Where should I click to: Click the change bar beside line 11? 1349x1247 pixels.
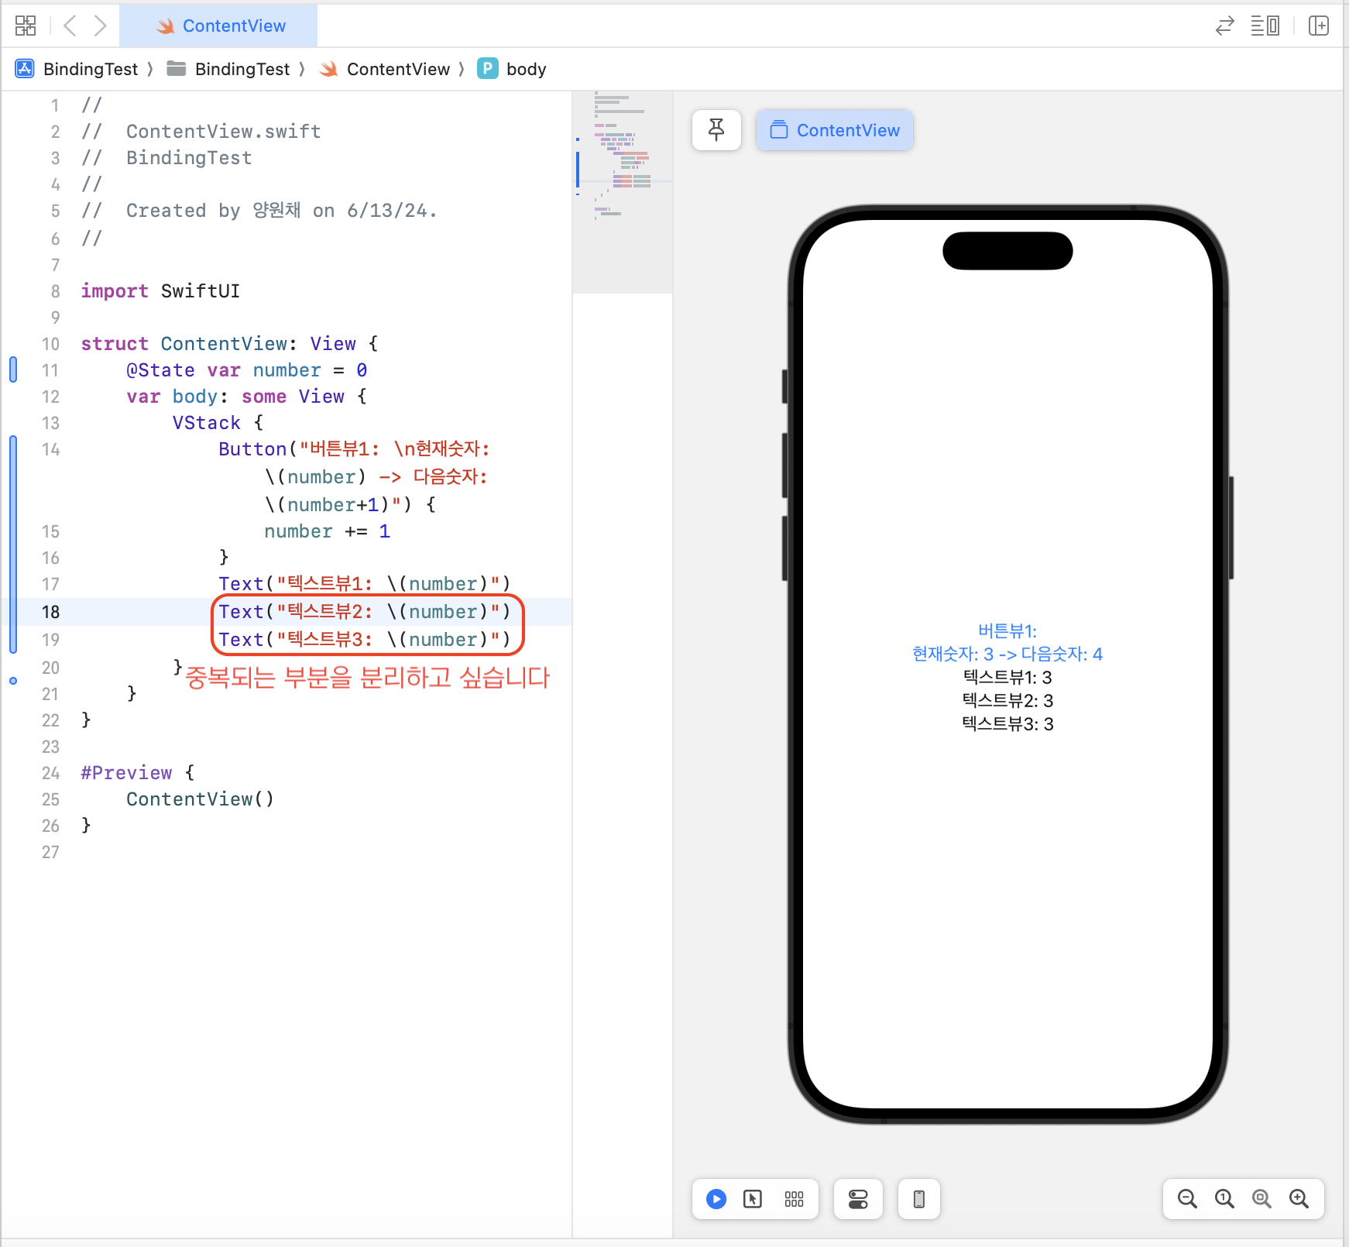tap(13, 369)
